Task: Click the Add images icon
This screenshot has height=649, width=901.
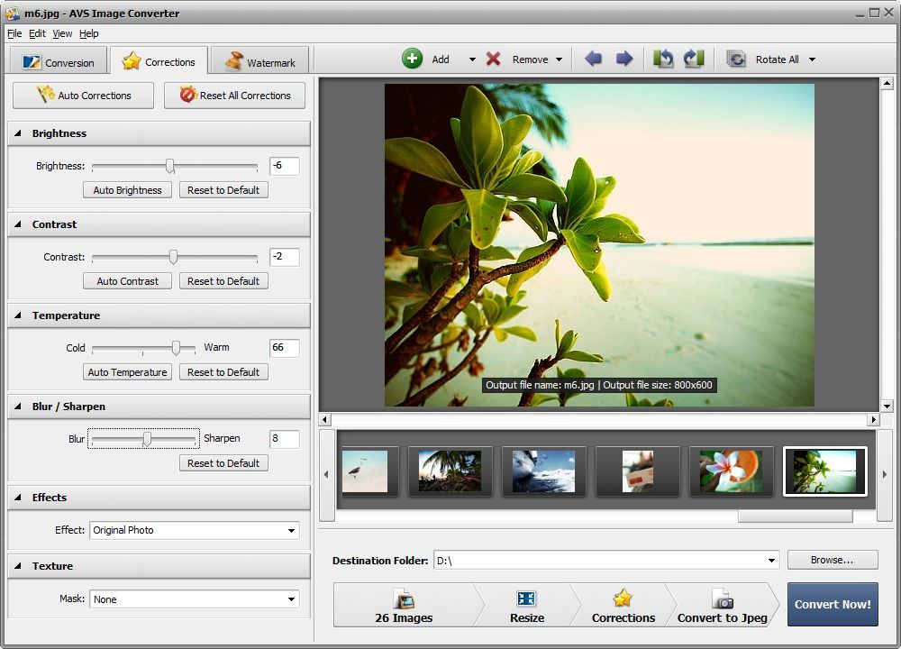Action: 413,59
